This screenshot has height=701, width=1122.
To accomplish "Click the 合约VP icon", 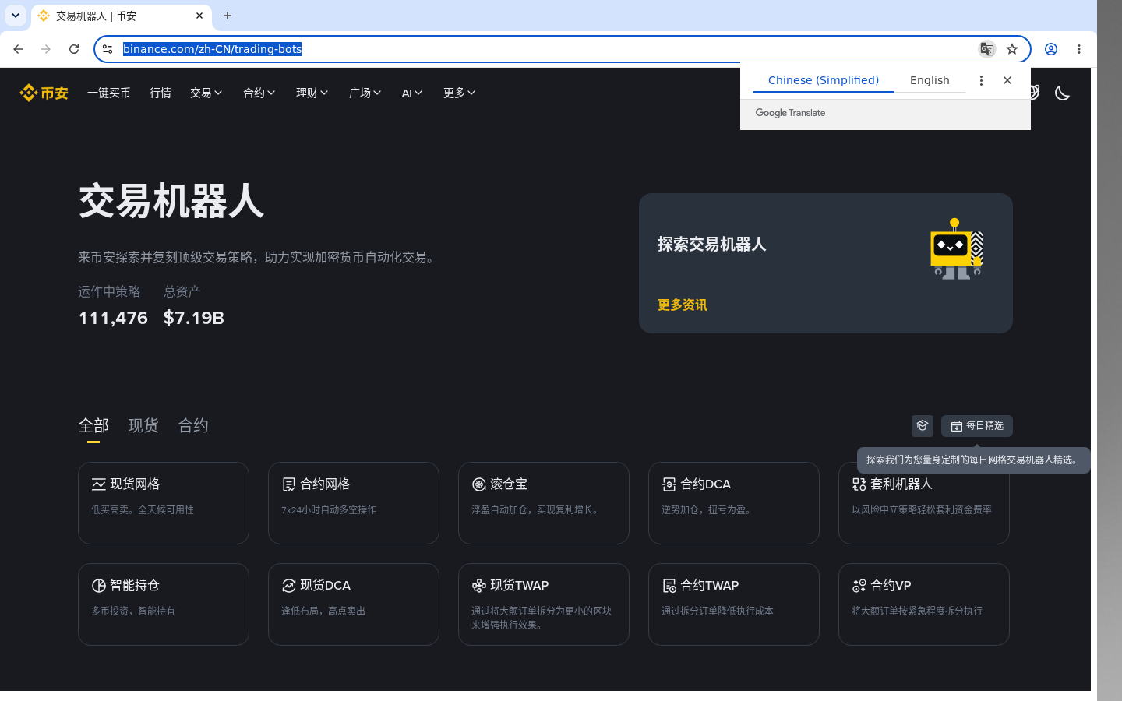I will pyautogui.click(x=859, y=586).
